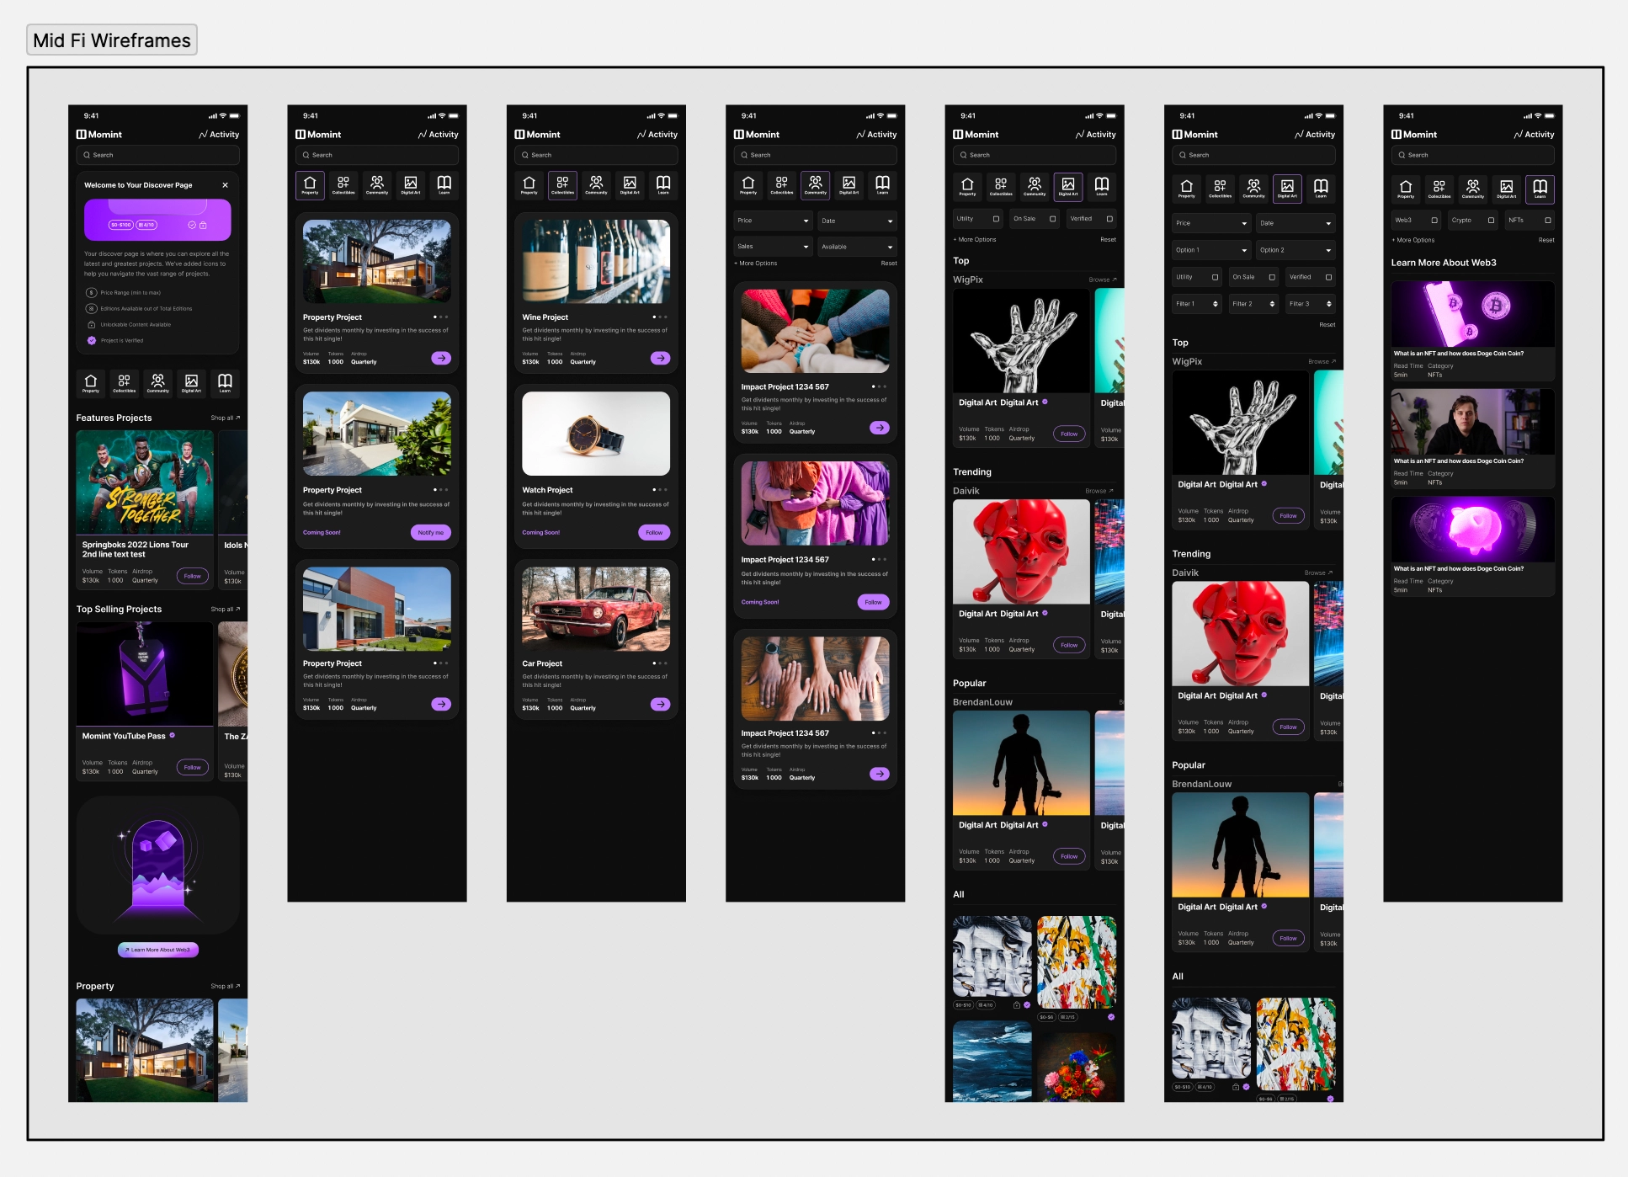Check the NFTs checkbox filter
The height and width of the screenshot is (1177, 1628).
tap(1547, 221)
